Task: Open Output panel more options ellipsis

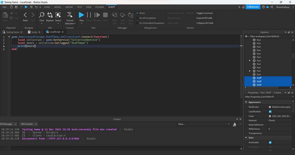Action: pyautogui.click(x=241, y=124)
